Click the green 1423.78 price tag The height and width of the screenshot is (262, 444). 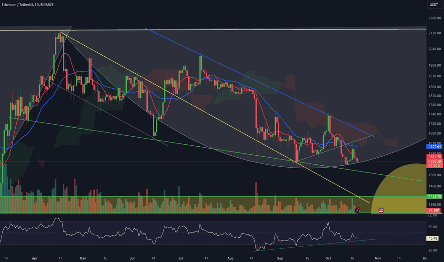(434, 196)
